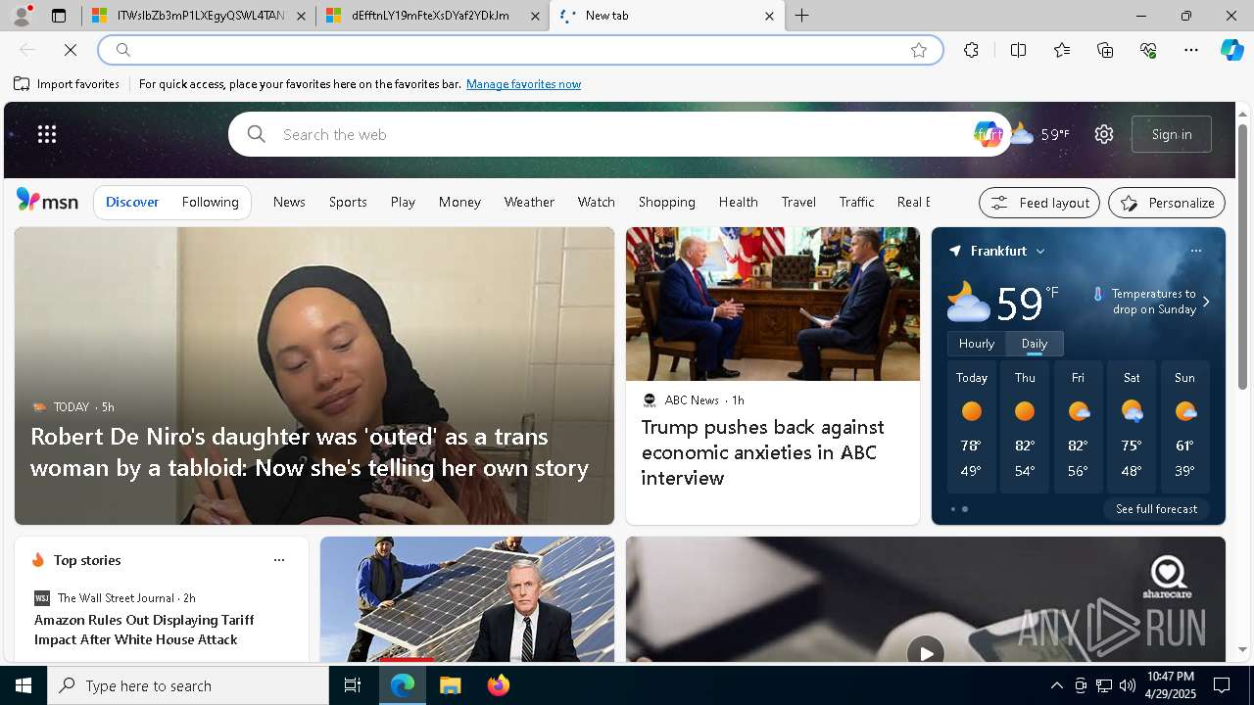
Task: Click the Personalize button
Action: click(1167, 203)
